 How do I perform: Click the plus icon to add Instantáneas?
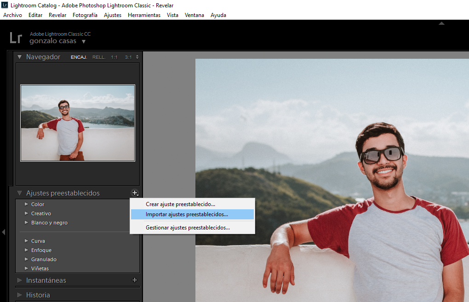coord(135,280)
